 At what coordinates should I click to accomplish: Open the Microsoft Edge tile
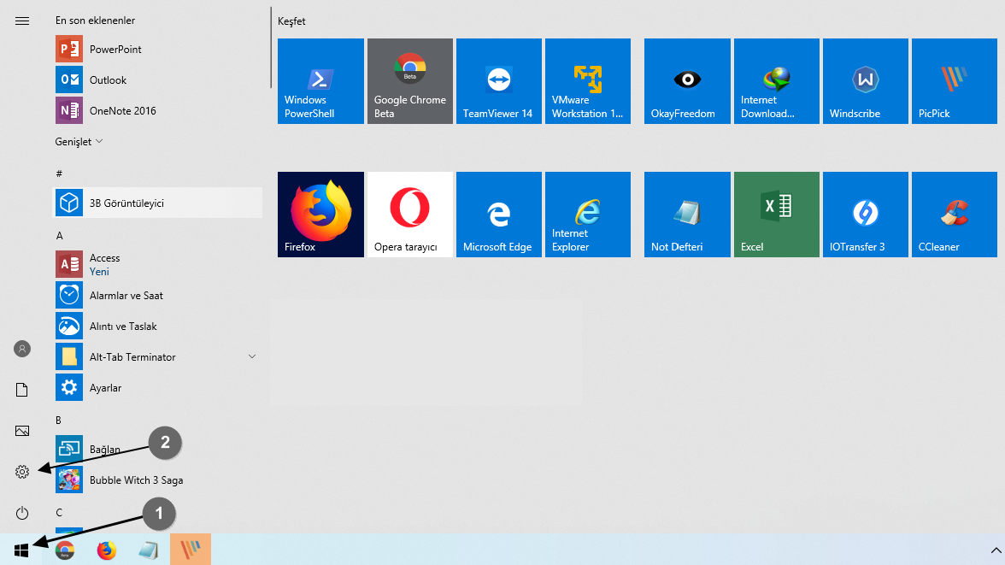tap(499, 215)
